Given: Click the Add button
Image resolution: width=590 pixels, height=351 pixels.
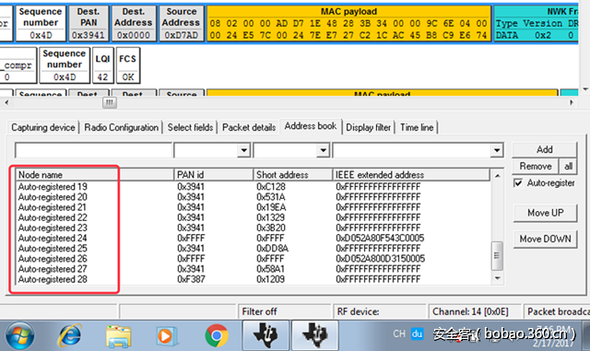Looking at the screenshot, I should [545, 149].
